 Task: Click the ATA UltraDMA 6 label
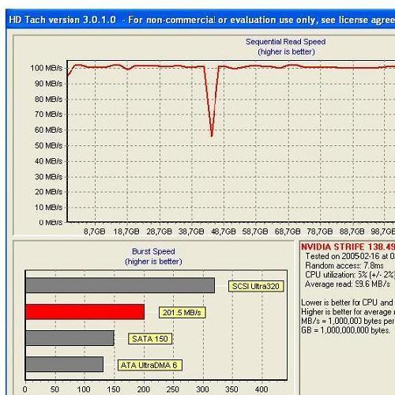pos(149,365)
